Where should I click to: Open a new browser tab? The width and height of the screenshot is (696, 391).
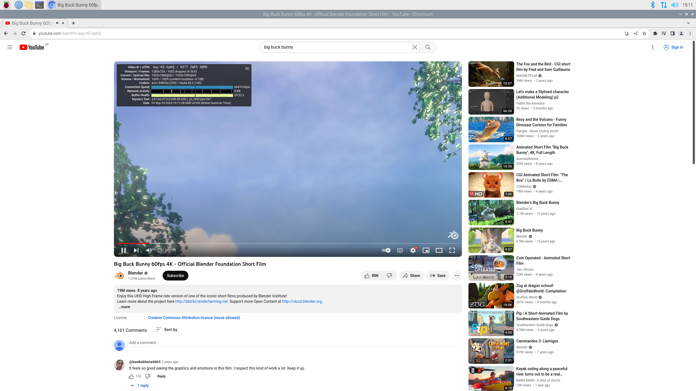tap(73, 23)
